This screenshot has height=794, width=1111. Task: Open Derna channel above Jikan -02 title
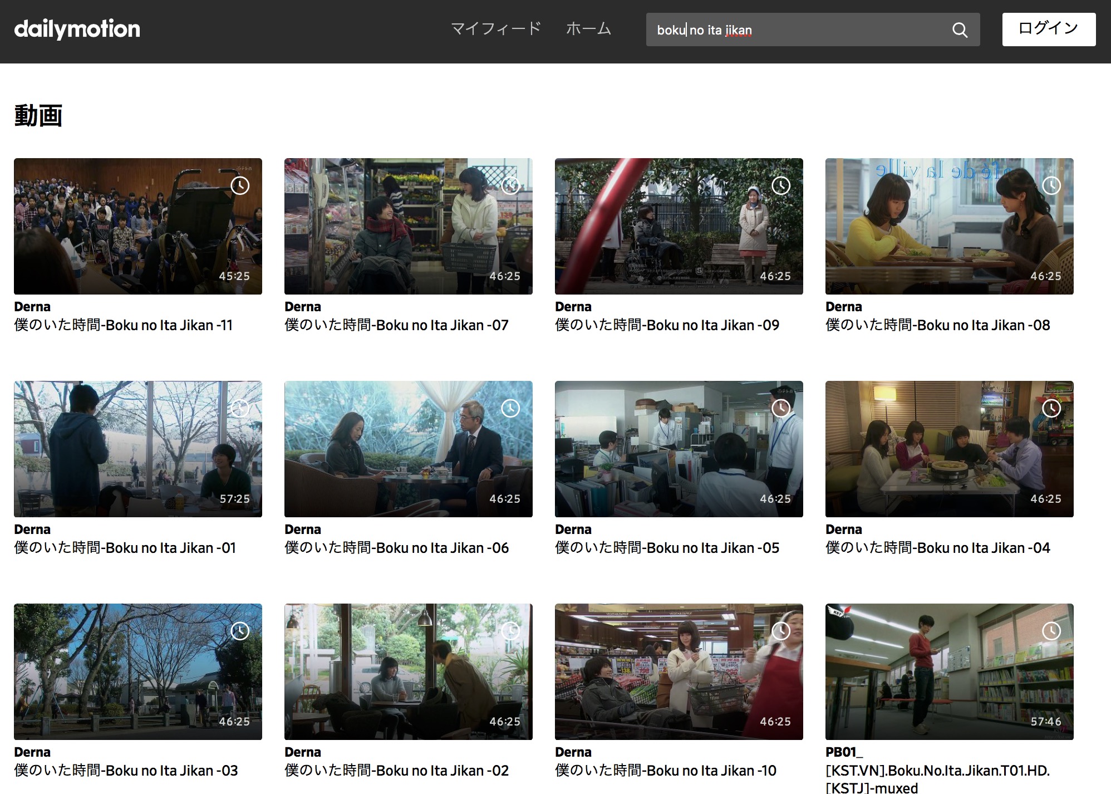(x=303, y=752)
